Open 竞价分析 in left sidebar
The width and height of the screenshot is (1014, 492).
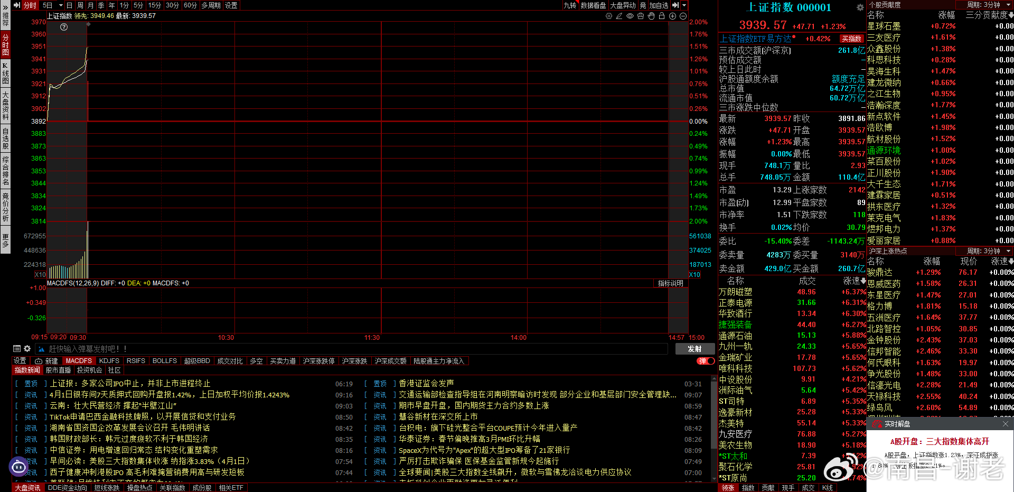point(5,207)
